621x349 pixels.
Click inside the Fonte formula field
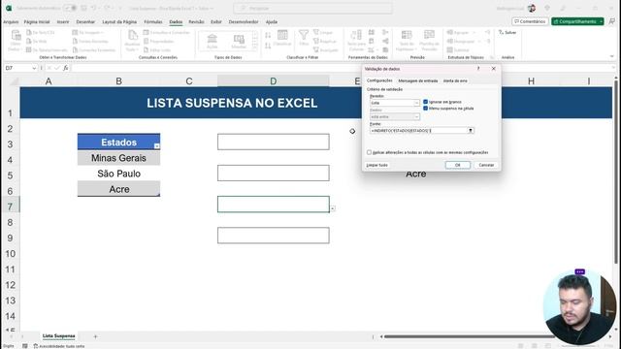pyautogui.click(x=418, y=130)
